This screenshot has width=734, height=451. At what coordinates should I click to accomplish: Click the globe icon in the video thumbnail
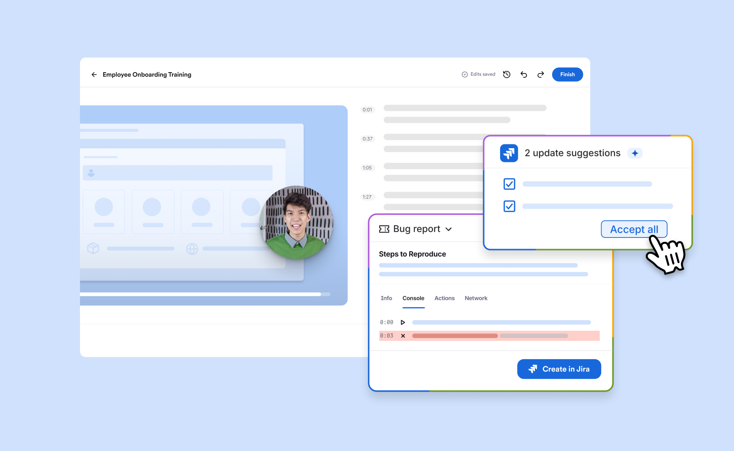pos(193,248)
